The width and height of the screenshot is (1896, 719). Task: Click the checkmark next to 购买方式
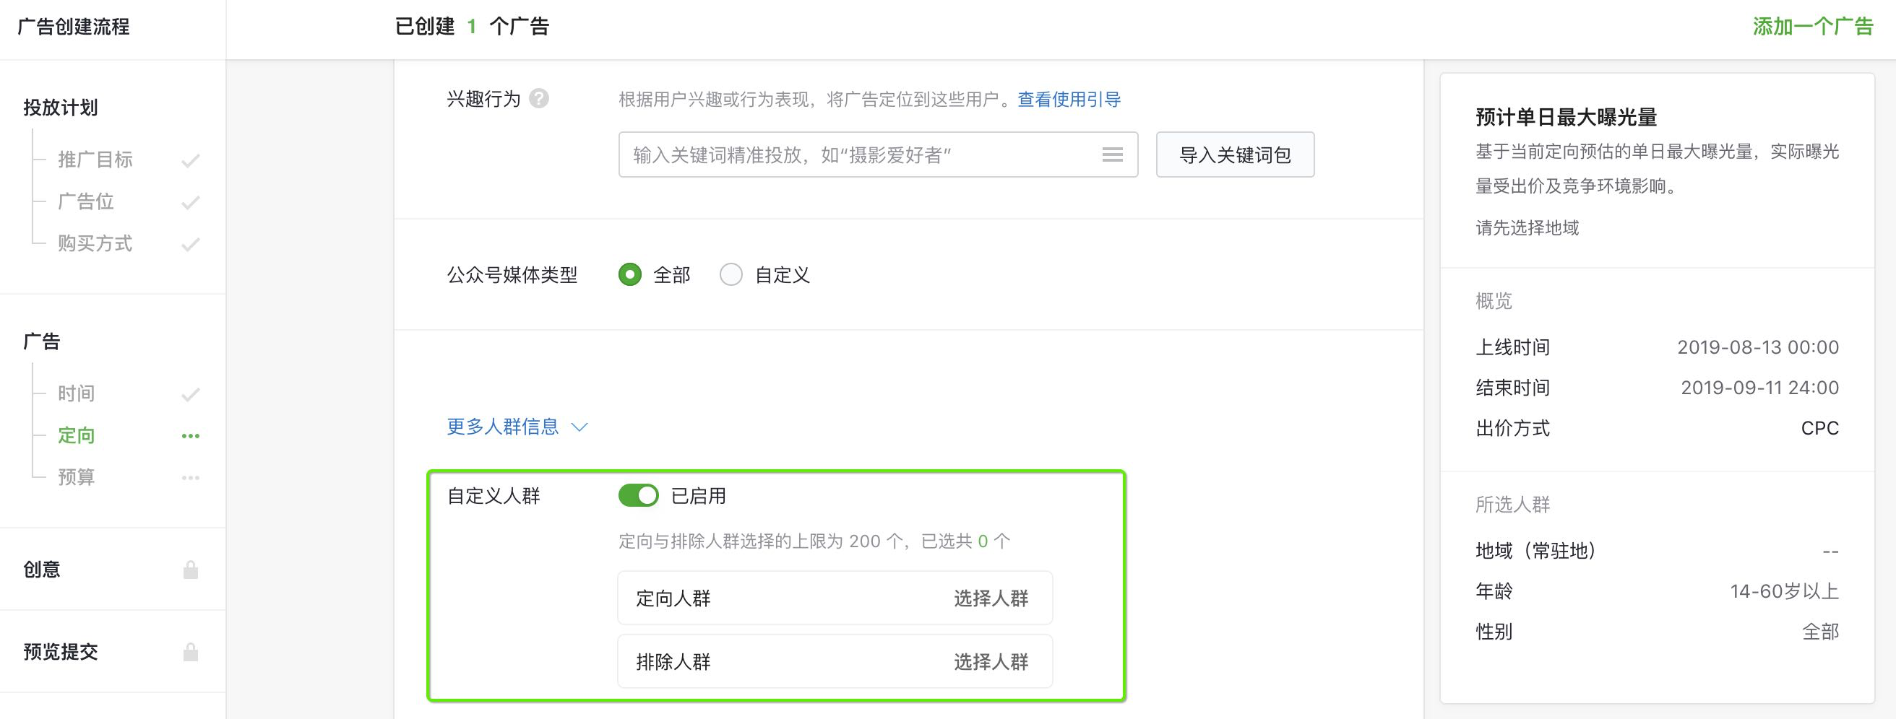191,244
